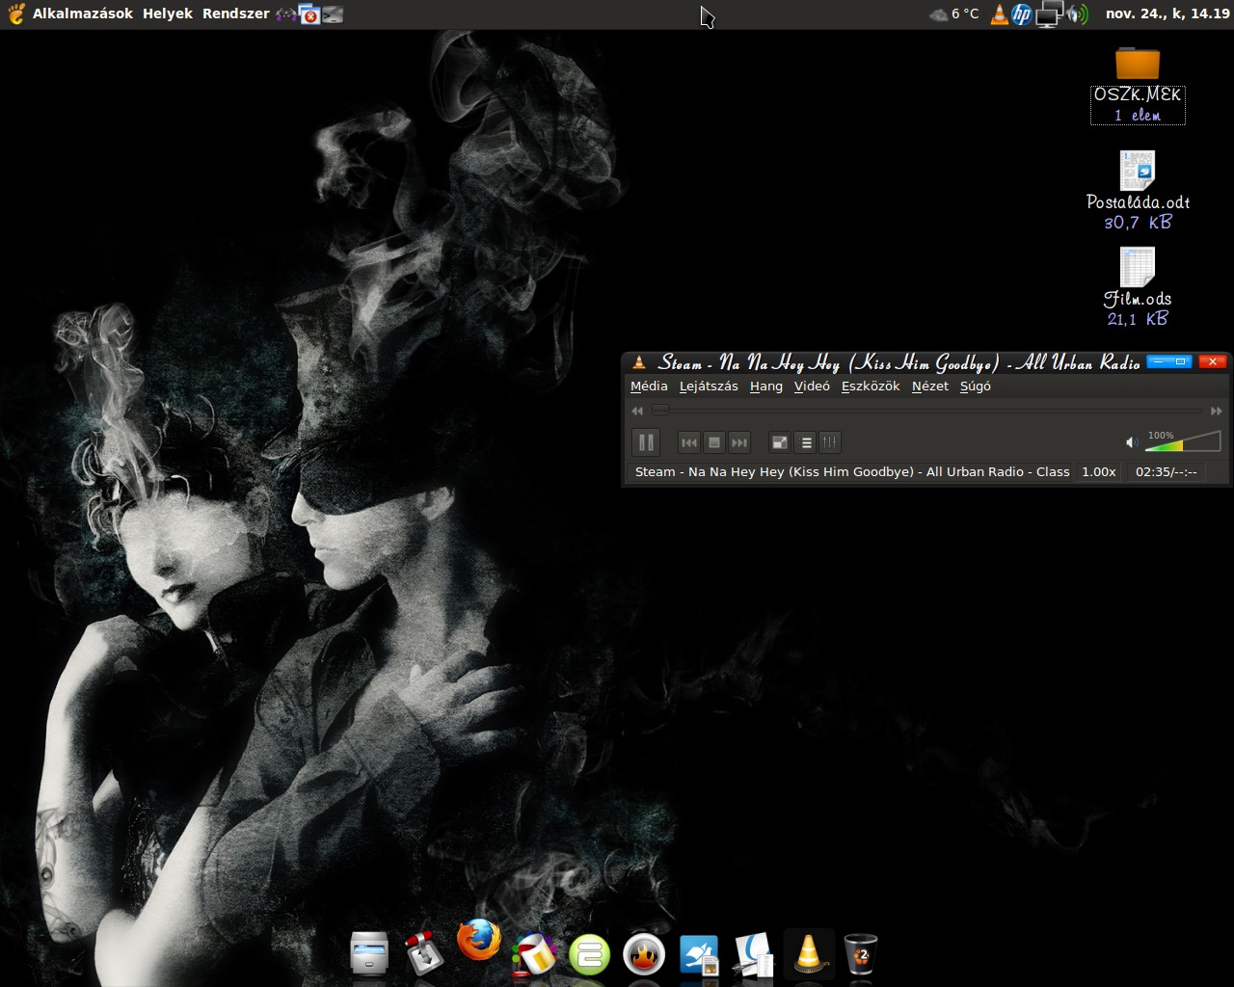The height and width of the screenshot is (987, 1234).
Task: Open the Lejátszás menu
Action: tap(709, 386)
